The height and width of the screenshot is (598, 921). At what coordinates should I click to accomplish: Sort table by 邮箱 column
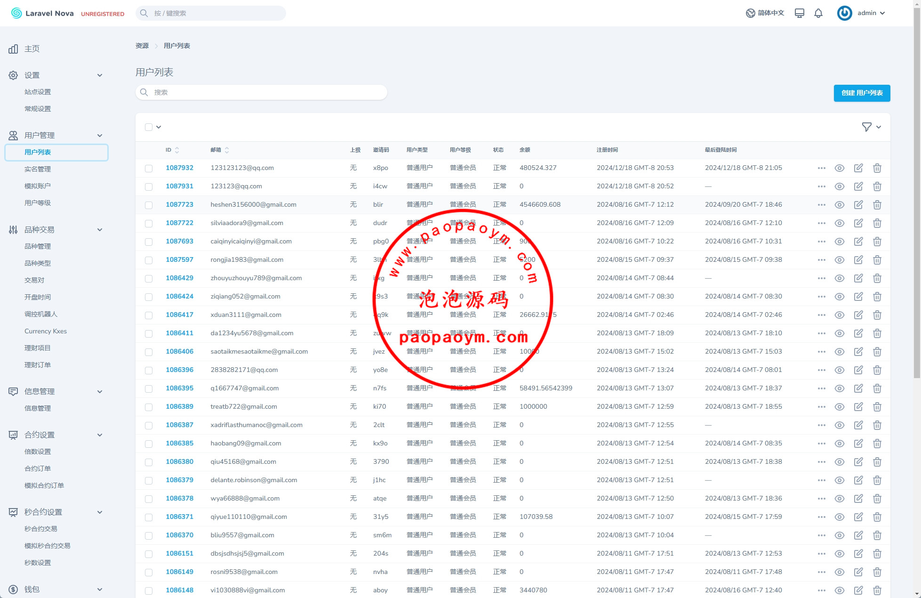pos(220,150)
